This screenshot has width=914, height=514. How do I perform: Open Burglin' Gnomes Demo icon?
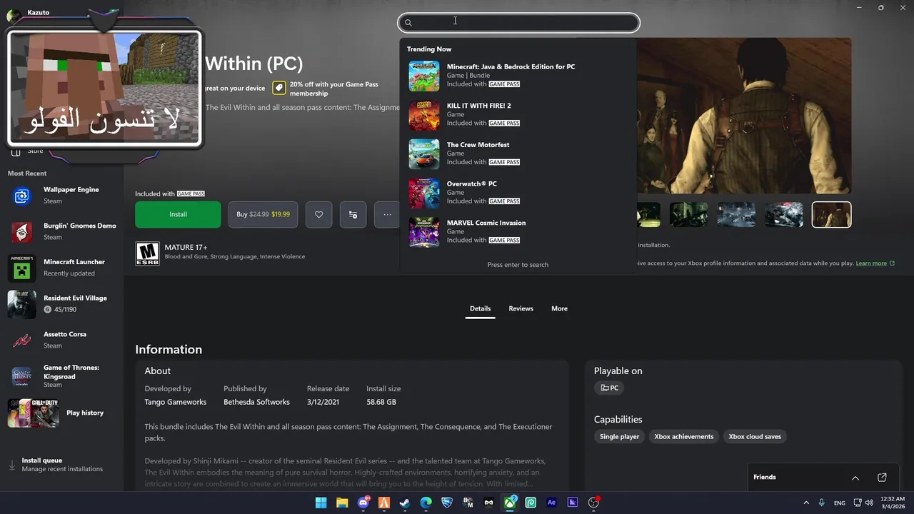pos(21,231)
